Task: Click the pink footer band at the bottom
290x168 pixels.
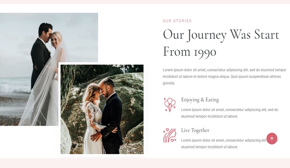Action: pos(145,163)
